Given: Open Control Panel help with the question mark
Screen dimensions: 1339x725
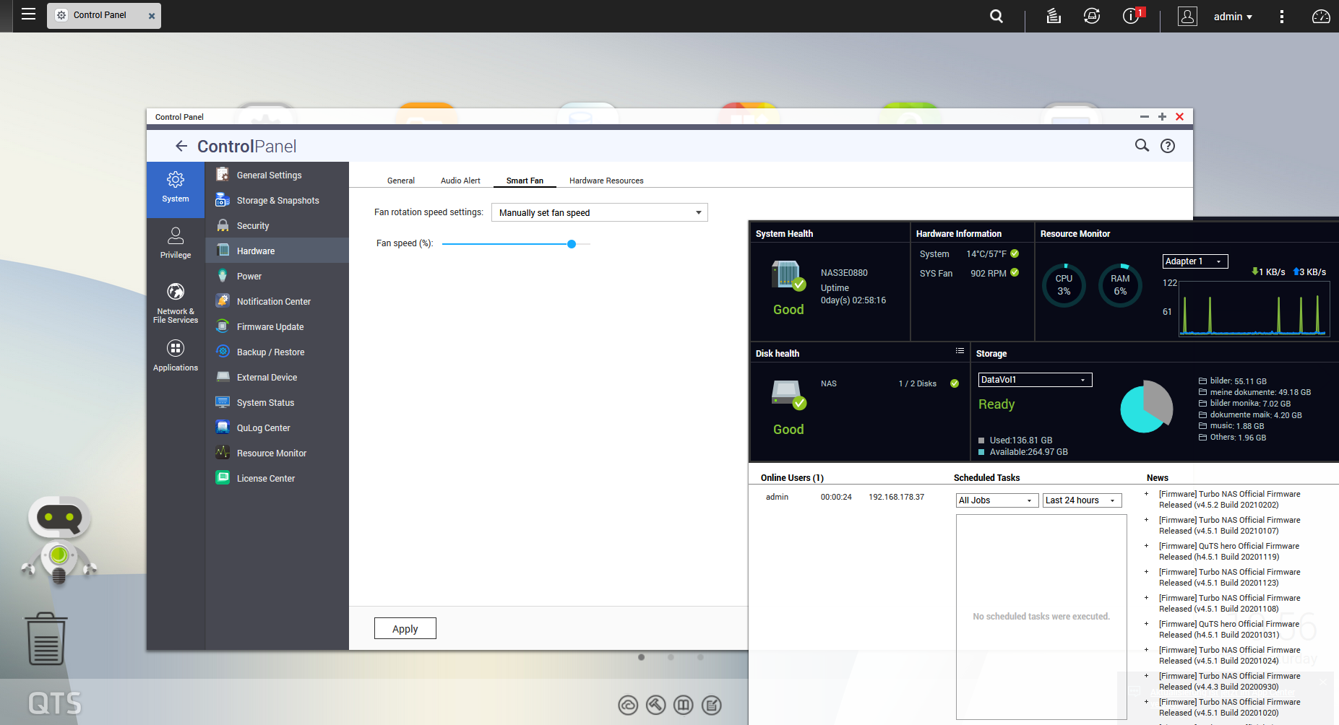Looking at the screenshot, I should click(1167, 146).
